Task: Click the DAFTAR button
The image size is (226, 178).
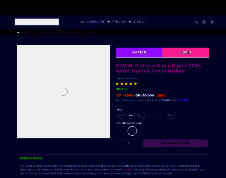Action: click(139, 53)
